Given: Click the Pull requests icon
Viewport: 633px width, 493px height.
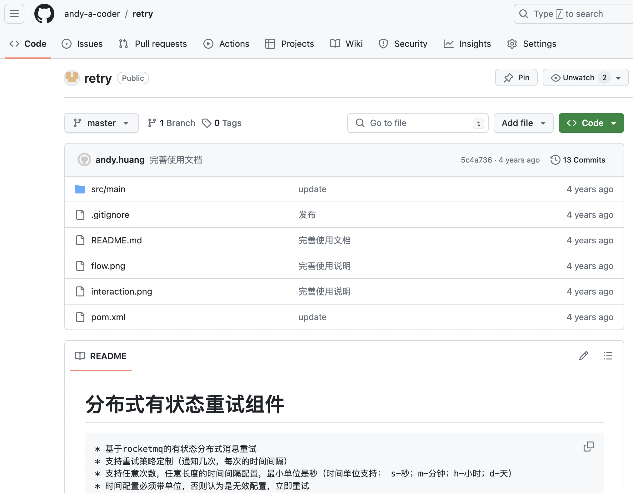Looking at the screenshot, I should pyautogui.click(x=123, y=44).
